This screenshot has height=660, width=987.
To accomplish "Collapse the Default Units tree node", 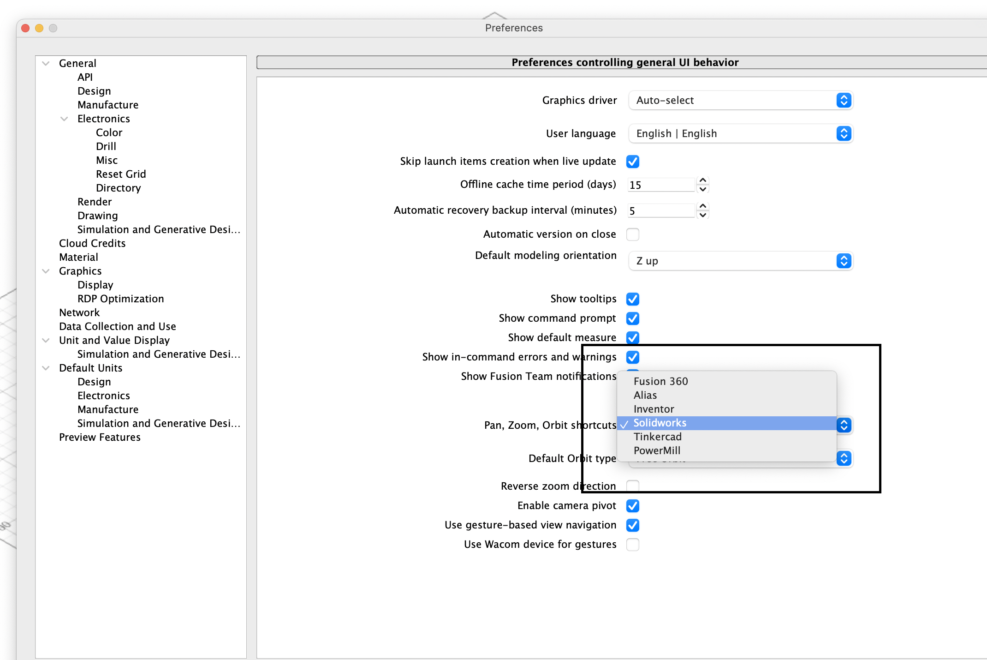I will [x=46, y=368].
